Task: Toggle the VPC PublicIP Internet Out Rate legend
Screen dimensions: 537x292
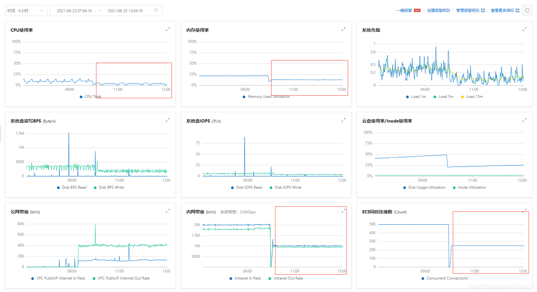Action: point(121,278)
